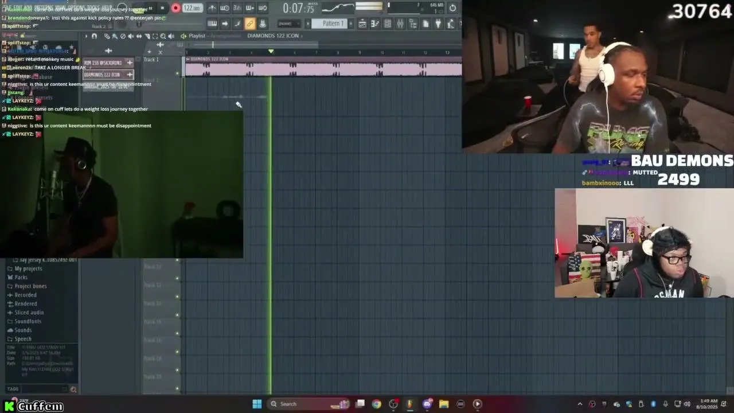Click the small arrow left of Pattern 1
Viewport: 734px width, 413px height.
tap(308, 24)
